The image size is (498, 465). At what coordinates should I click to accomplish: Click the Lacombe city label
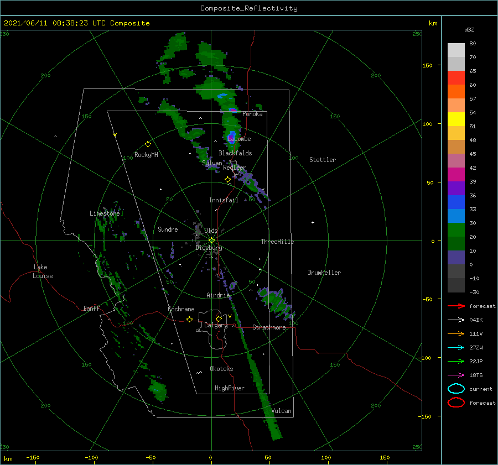(239, 139)
